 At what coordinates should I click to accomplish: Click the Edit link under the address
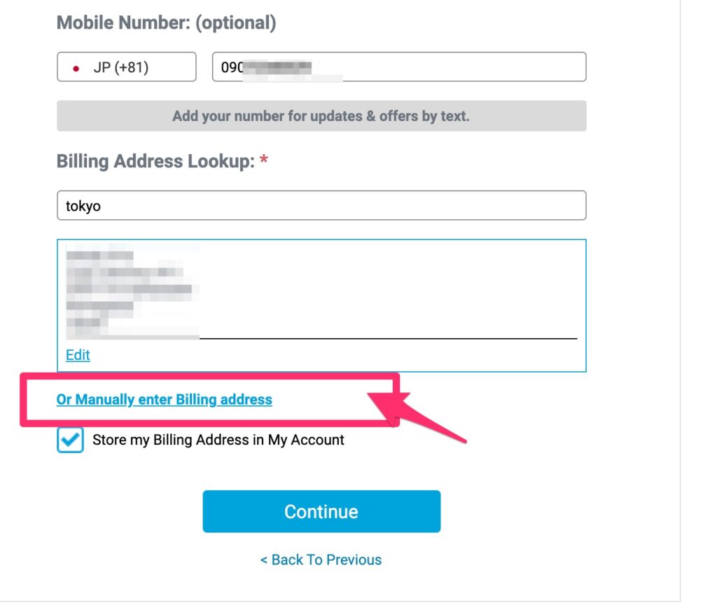coord(78,355)
